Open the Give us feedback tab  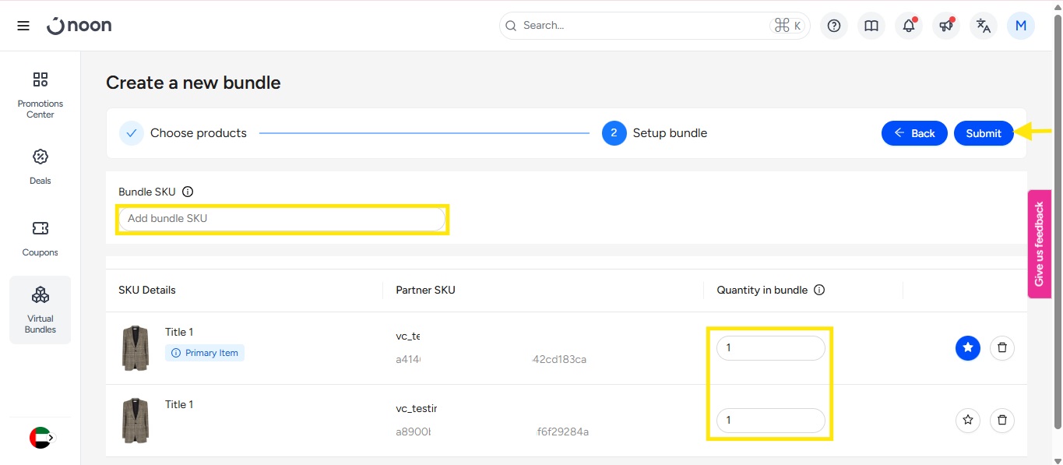pyautogui.click(x=1039, y=244)
